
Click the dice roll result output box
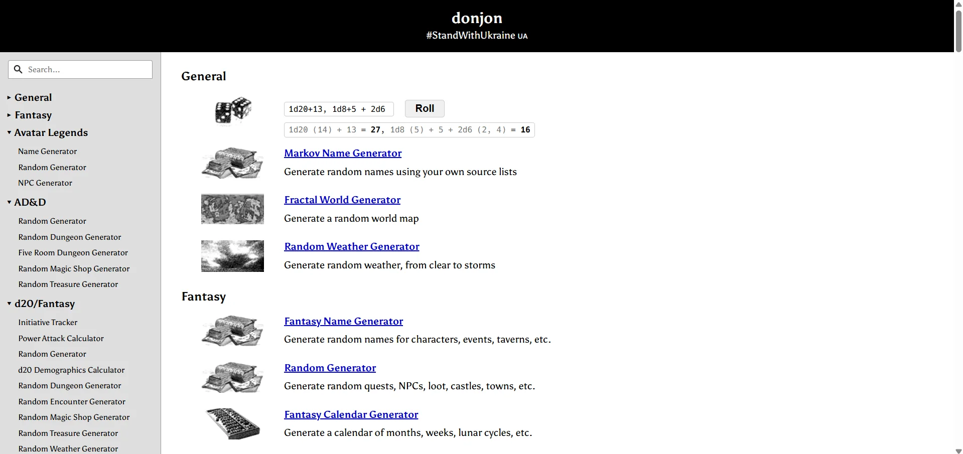click(x=409, y=130)
